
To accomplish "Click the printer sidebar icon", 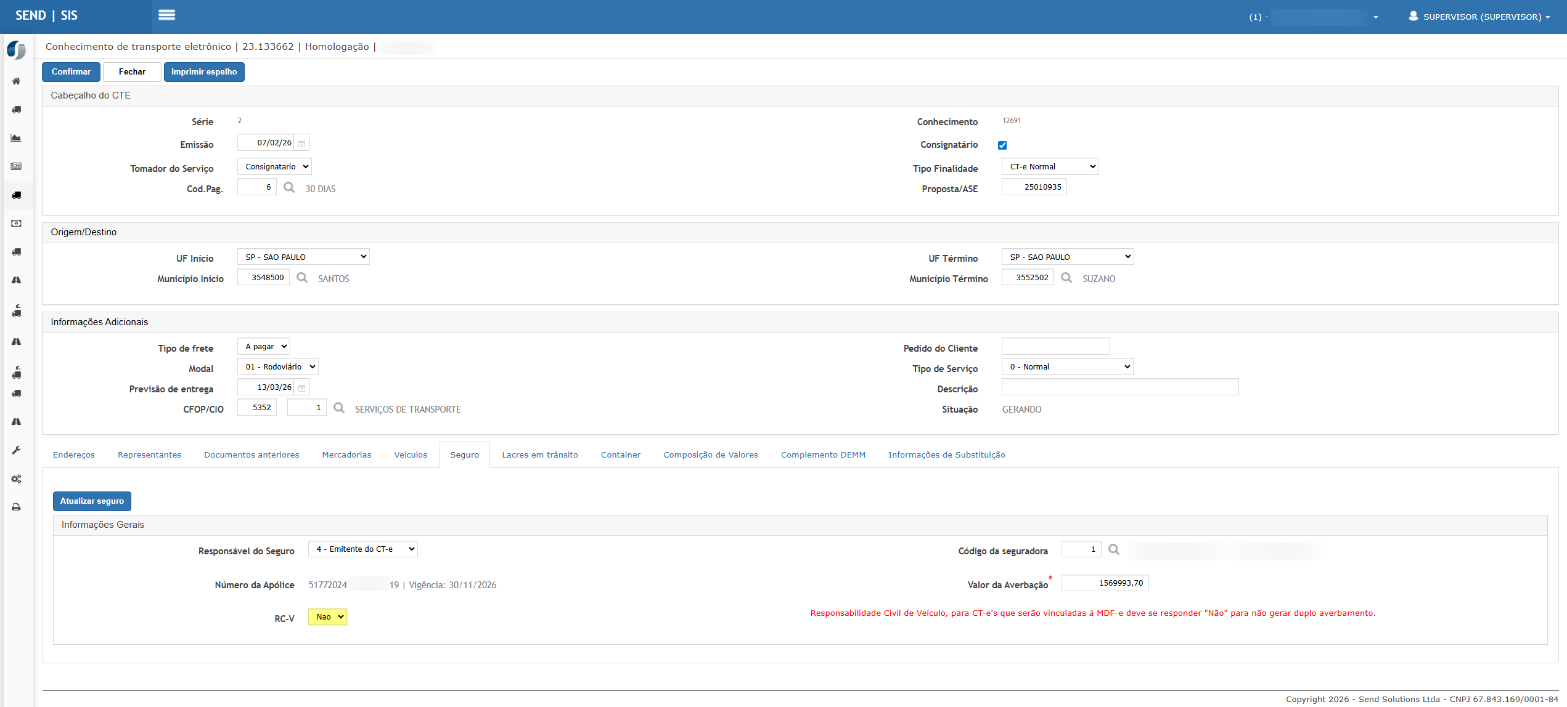I will (x=17, y=507).
